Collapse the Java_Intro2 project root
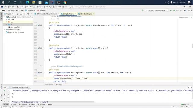This screenshot has height=108, width=193. [x=4, y=17]
